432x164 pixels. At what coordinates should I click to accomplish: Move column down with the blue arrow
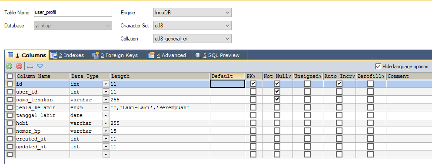[40, 66]
